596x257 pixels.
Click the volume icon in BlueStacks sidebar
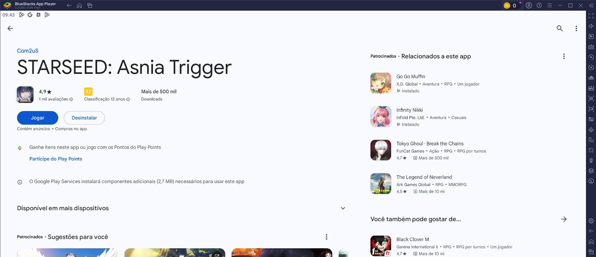(591, 26)
